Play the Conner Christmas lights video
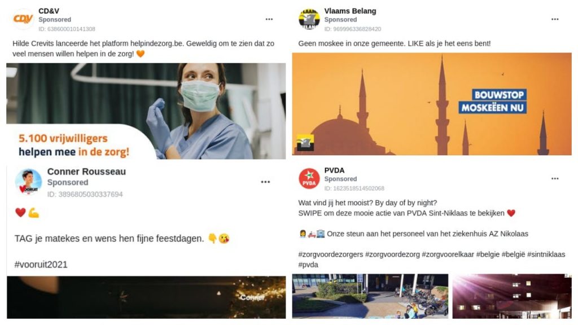The width and height of the screenshot is (578, 325). [x=146, y=297]
